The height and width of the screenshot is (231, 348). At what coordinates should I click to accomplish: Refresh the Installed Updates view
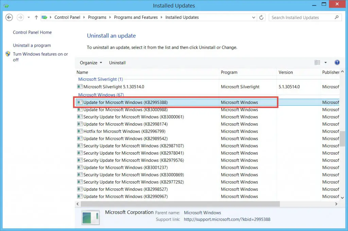(x=261, y=17)
